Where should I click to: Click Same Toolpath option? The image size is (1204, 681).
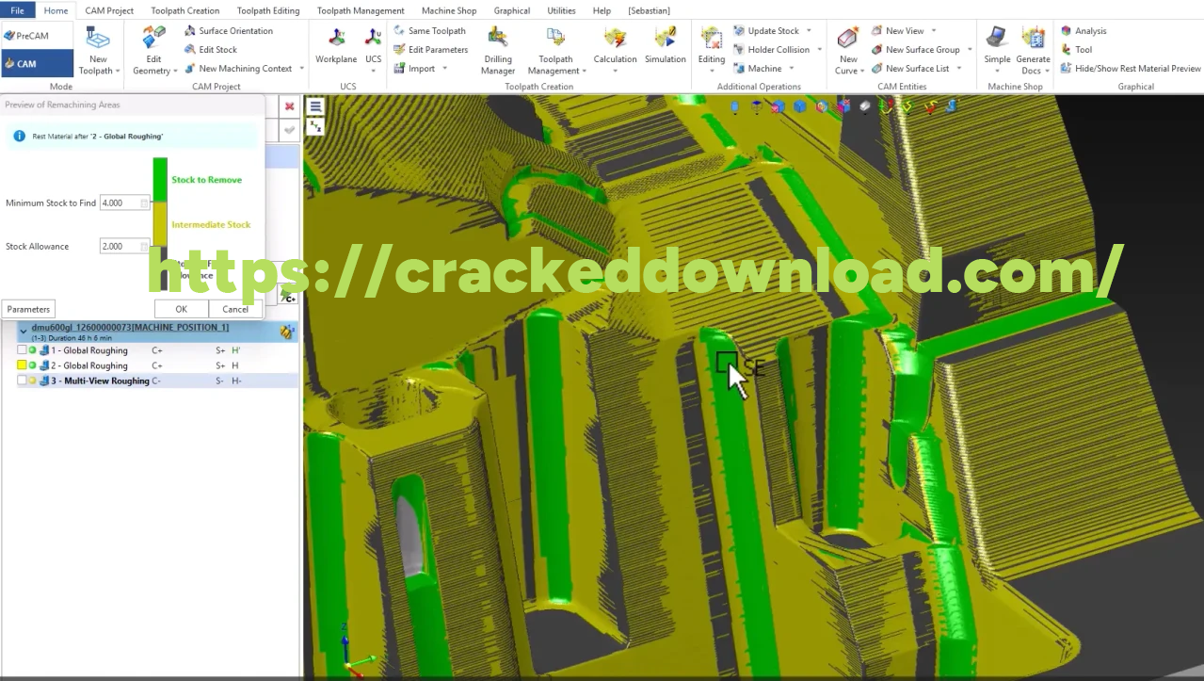tap(429, 31)
